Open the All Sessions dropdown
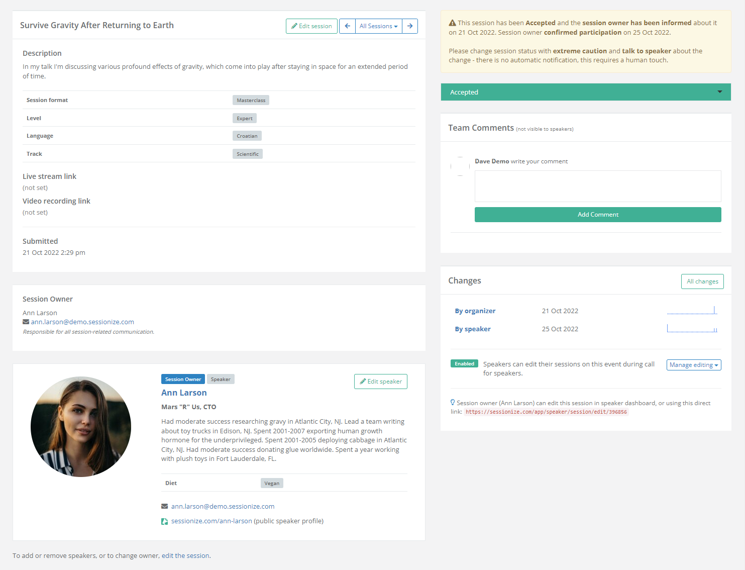This screenshot has height=570, width=745. click(x=378, y=26)
